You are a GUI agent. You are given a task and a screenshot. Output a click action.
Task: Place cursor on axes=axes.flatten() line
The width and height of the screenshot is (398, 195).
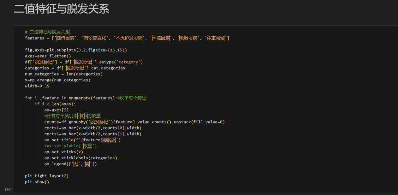[x=48, y=56]
